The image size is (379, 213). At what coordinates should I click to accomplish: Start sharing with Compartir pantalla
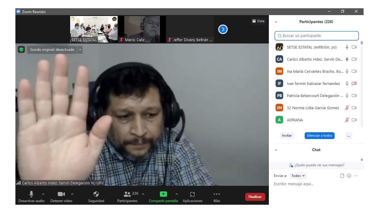click(163, 197)
